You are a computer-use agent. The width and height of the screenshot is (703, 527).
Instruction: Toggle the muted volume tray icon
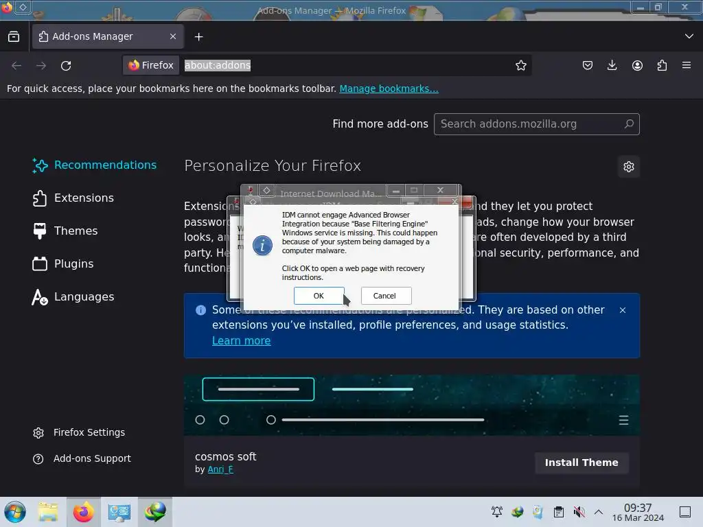pyautogui.click(x=579, y=512)
